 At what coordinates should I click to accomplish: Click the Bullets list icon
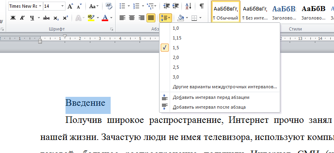[x=122, y=6]
